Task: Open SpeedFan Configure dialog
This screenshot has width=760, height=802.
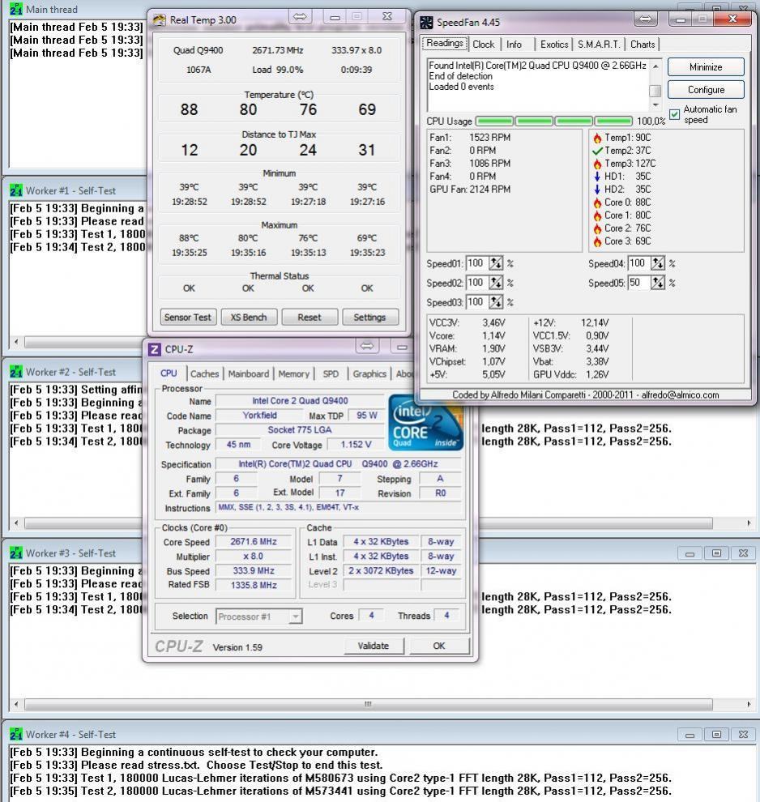Action: [x=706, y=90]
